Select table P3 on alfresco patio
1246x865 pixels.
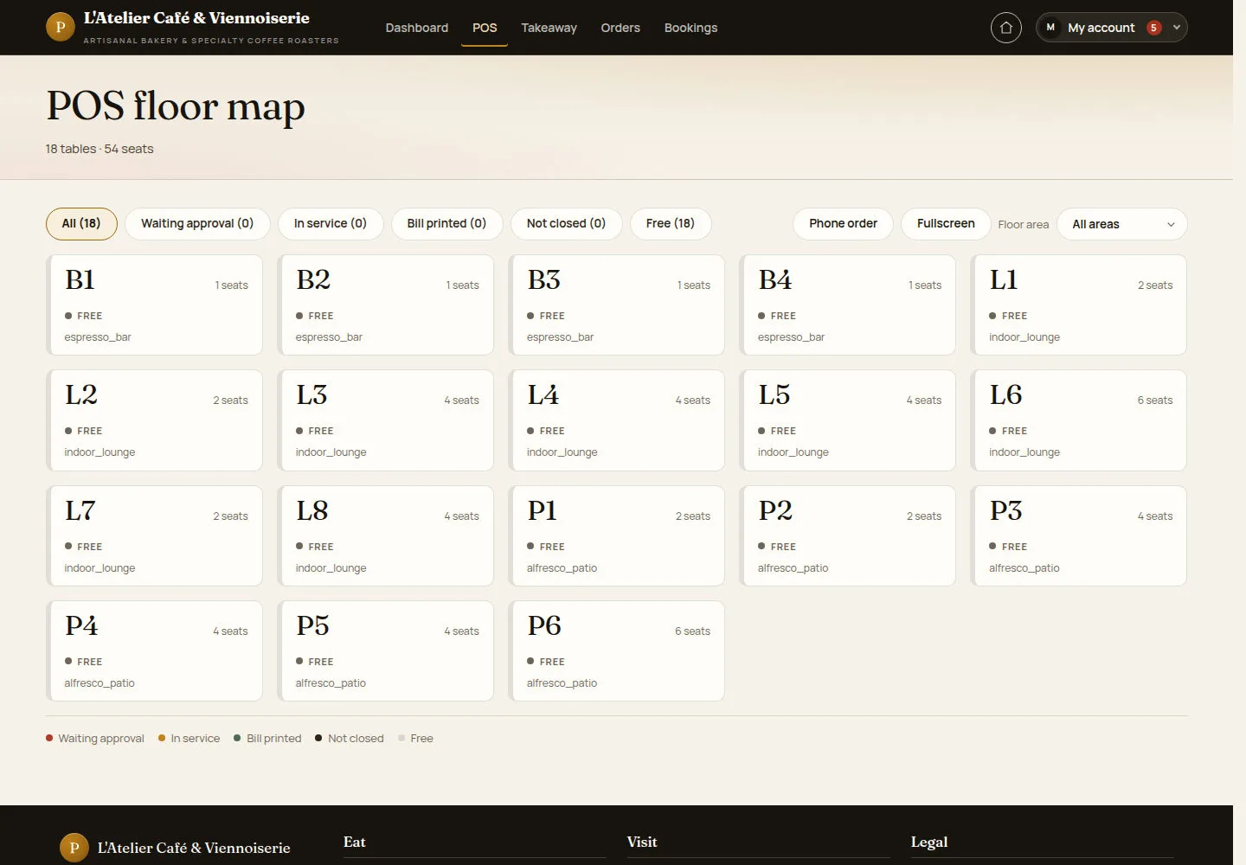(1079, 535)
